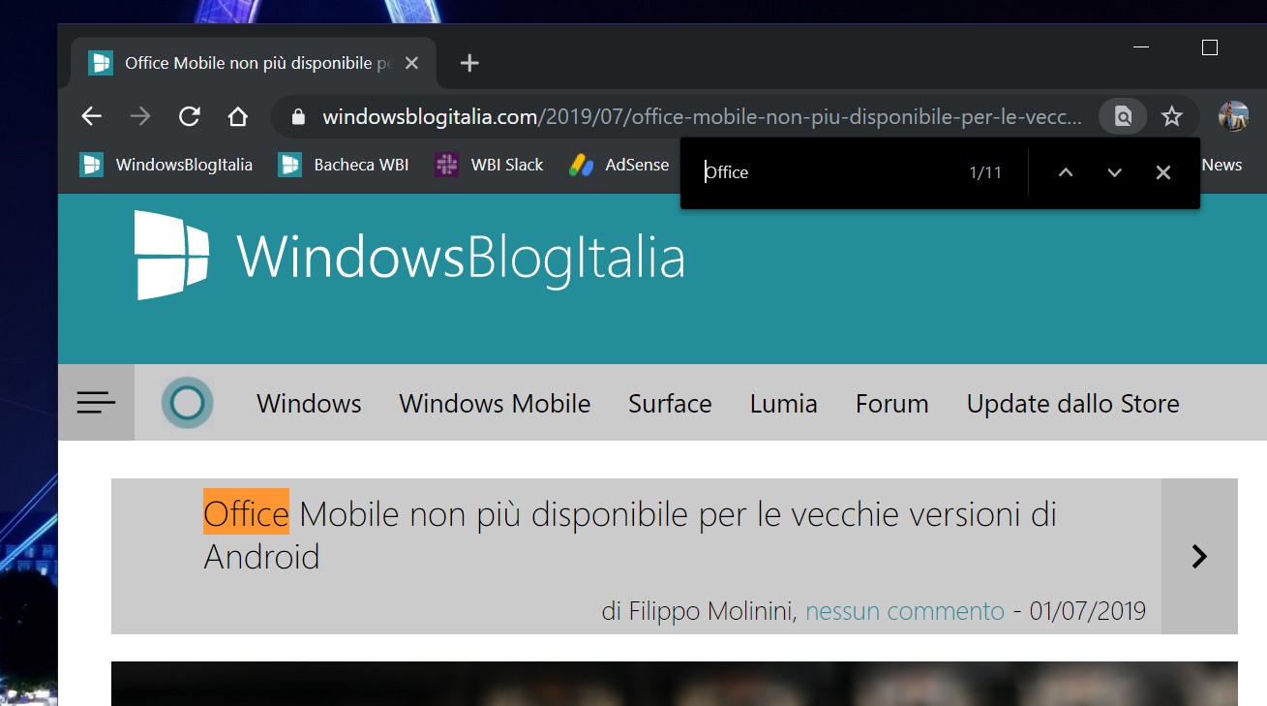
Task: Jump to next search match
Action: coord(1114,172)
